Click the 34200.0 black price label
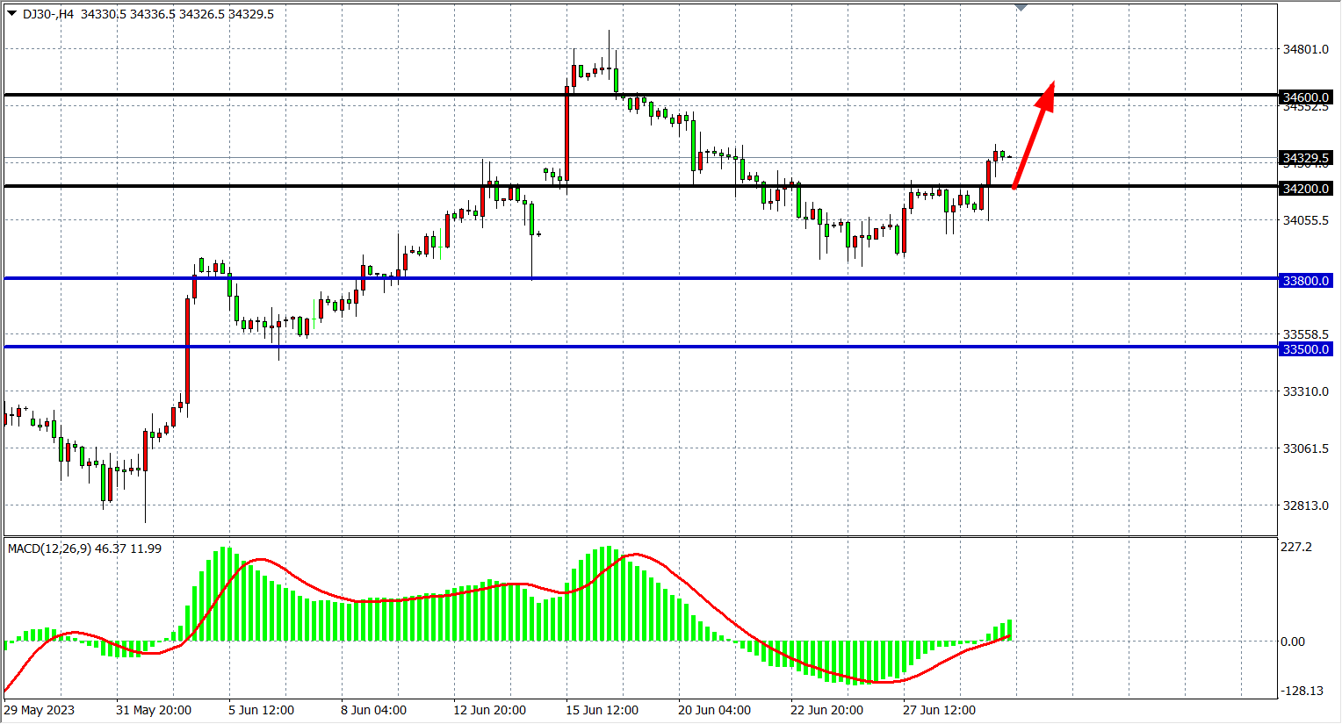This screenshot has height=724, width=1342. (1306, 189)
